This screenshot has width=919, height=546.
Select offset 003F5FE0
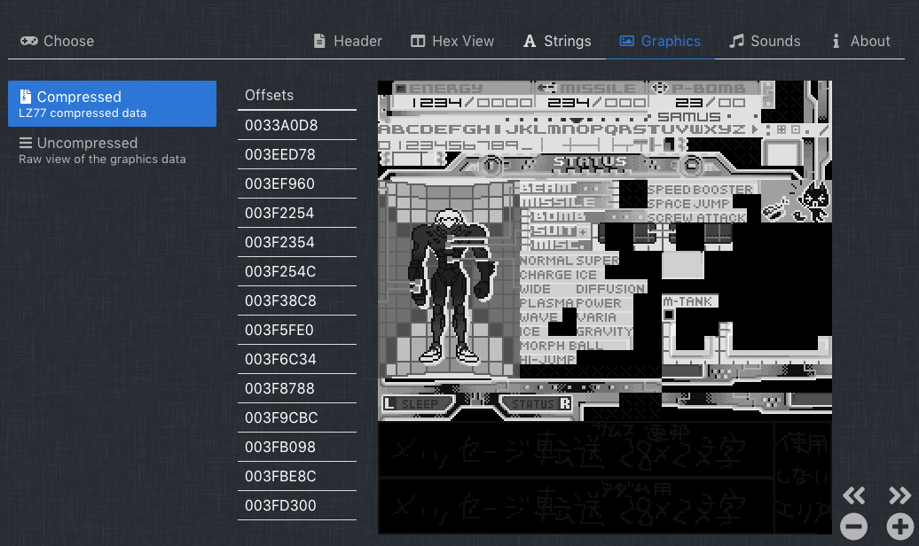point(297,331)
